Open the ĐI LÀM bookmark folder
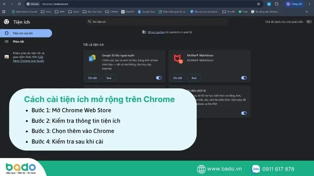The height and width of the screenshot is (176, 314). pos(229,12)
